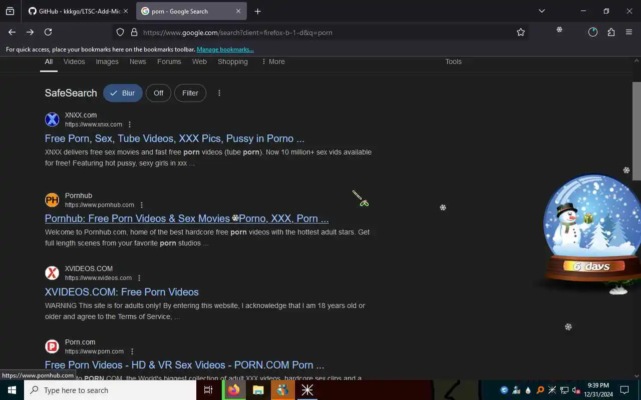Viewport: 641px width, 400px height.
Task: Open the circular account icon in toolbar
Action: 593,32
